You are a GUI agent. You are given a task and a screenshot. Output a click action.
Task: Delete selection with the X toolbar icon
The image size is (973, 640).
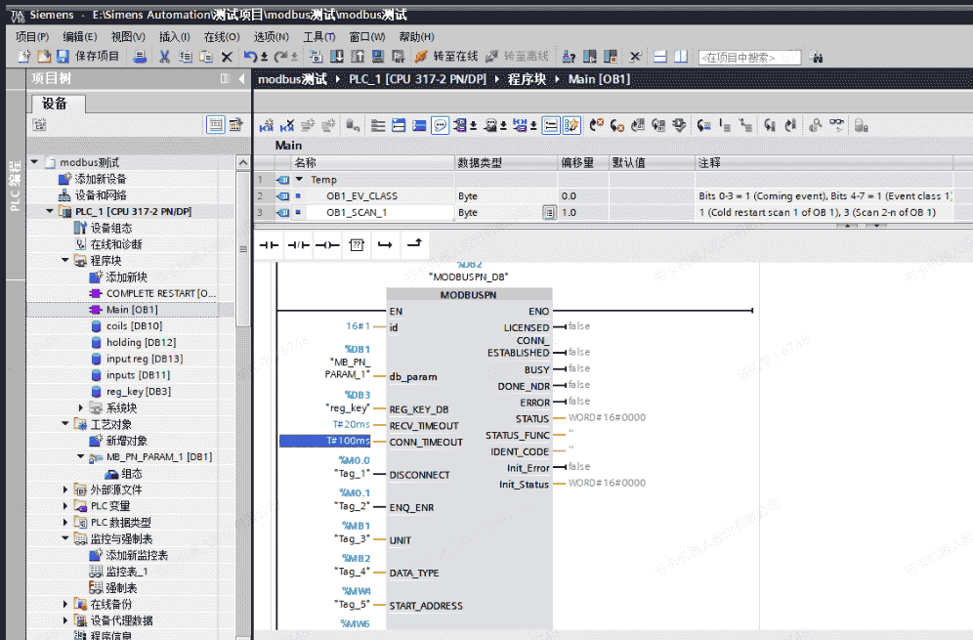point(227,57)
